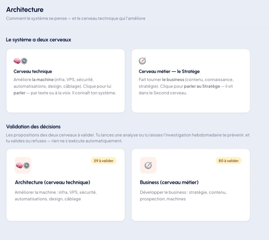Click the brain-gear icon tile in Architecture card
The height and width of the screenshot is (240, 269).
coord(23,165)
